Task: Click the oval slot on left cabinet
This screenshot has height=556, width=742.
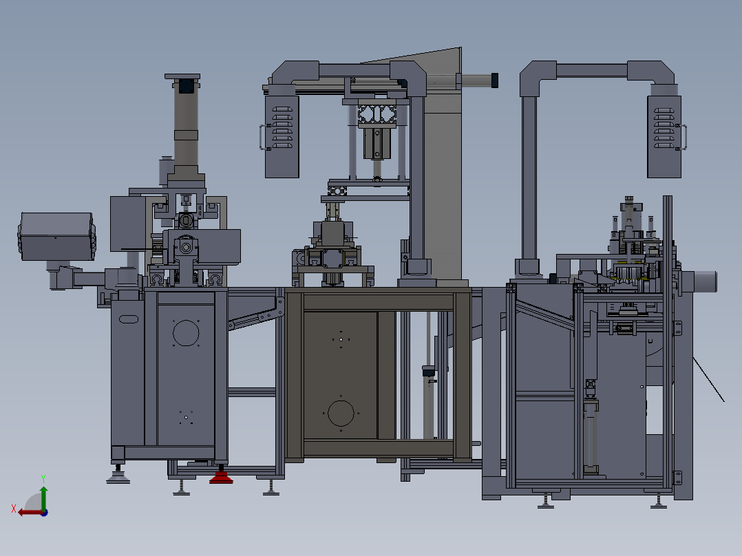Action: pyautogui.click(x=129, y=319)
